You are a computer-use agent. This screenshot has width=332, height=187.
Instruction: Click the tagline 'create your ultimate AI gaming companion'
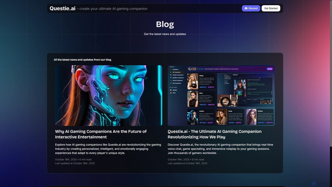click(x=113, y=9)
